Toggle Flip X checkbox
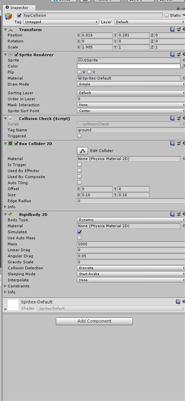Image resolution: width=185 pixels, height=401 pixels. [79, 73]
